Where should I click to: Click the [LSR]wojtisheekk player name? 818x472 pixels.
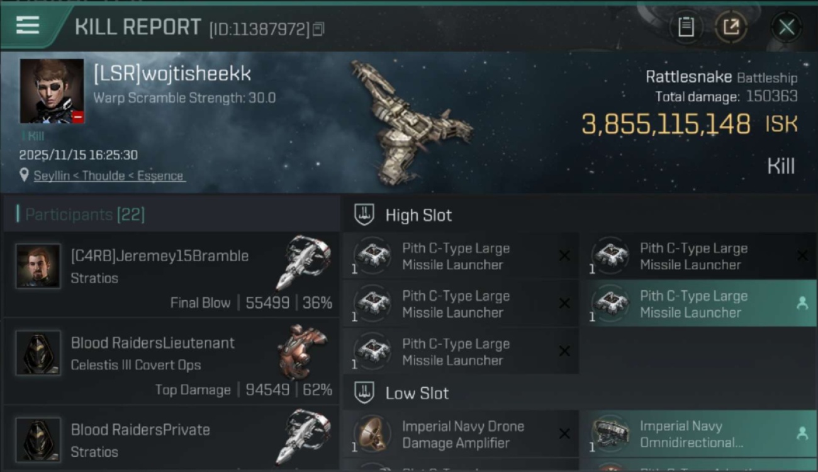pos(172,74)
